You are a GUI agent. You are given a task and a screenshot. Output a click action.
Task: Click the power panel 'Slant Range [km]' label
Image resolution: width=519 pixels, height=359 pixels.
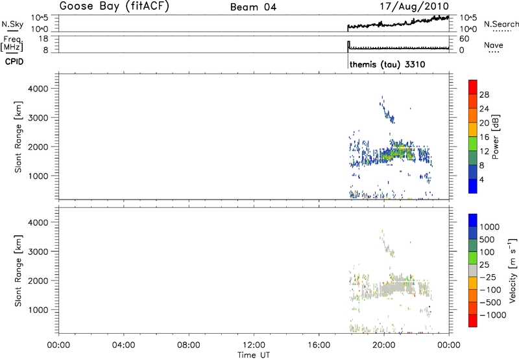[18, 137]
